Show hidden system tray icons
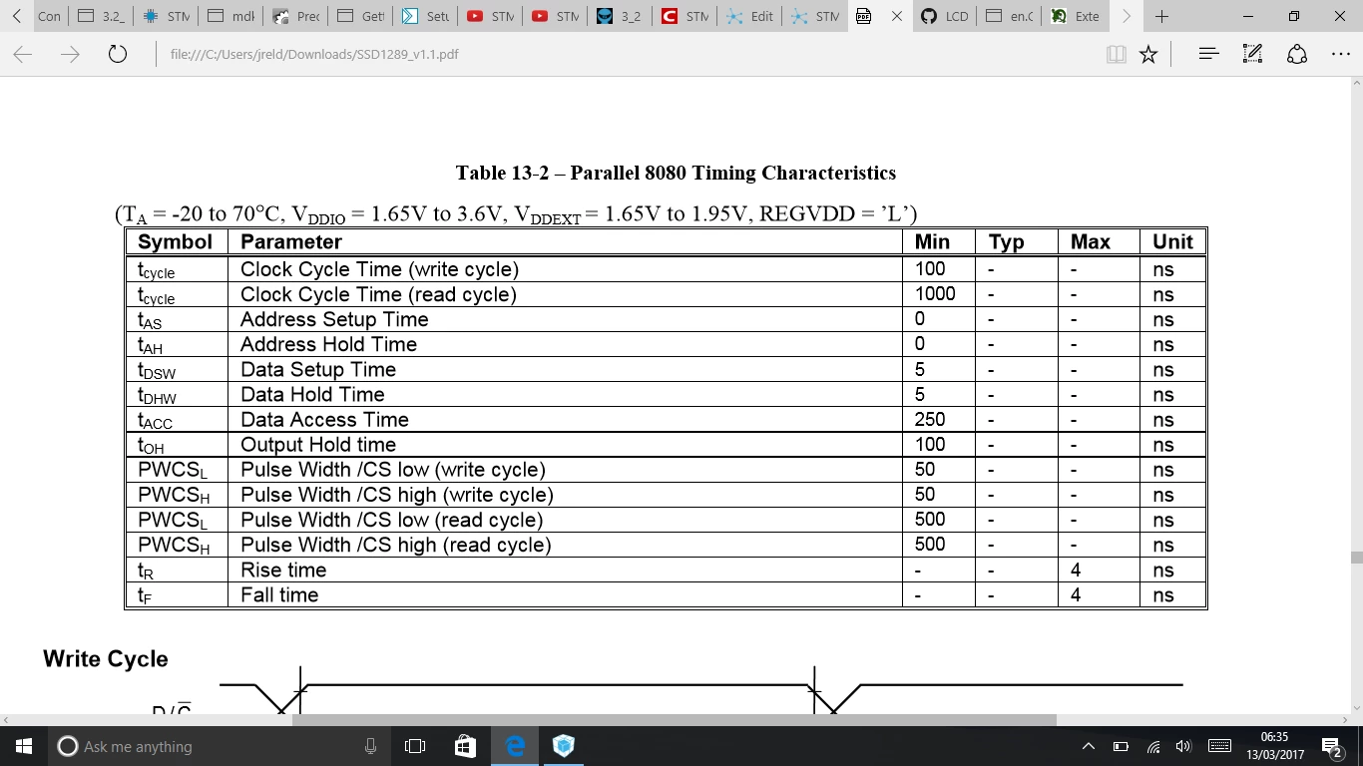The height and width of the screenshot is (766, 1363). point(1089,746)
